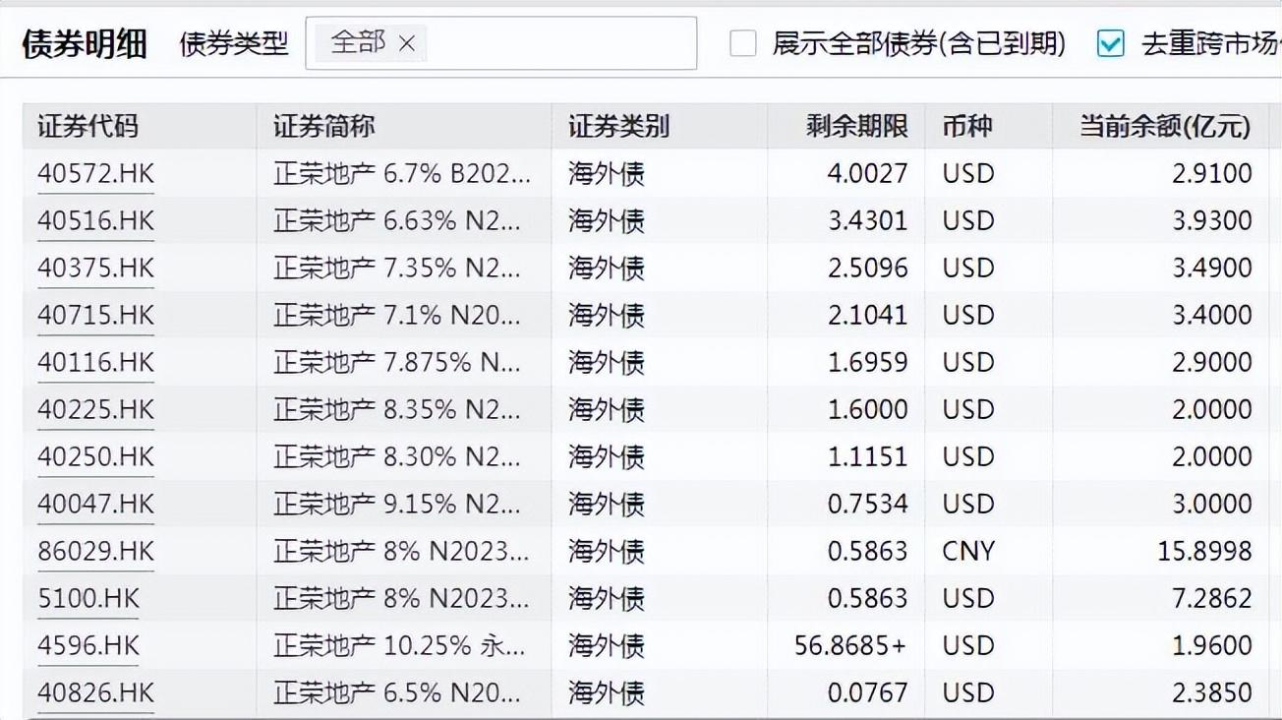Screen dimensions: 1282x720
Task: Click remaining term value 56.8685+
Action: click(851, 646)
